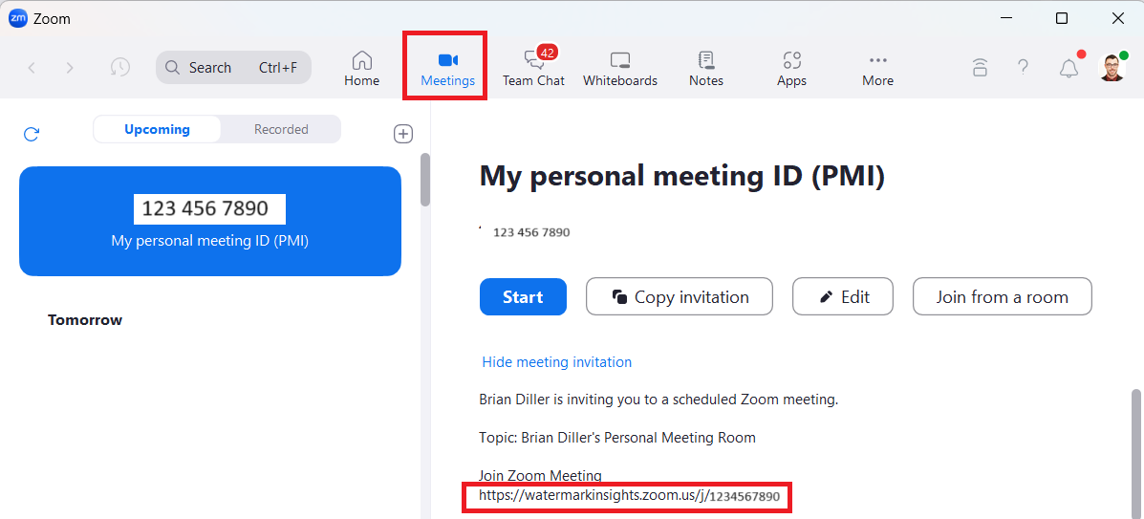Click the watermarkinsights zoom join URL
The height and width of the screenshot is (519, 1144).
point(629,496)
